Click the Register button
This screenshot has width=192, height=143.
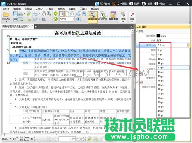click(147, 4)
